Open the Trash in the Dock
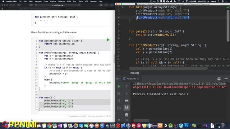This screenshot has height=129, width=230. [223, 125]
